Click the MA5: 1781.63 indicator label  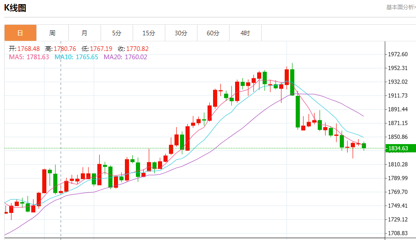(x=29, y=57)
